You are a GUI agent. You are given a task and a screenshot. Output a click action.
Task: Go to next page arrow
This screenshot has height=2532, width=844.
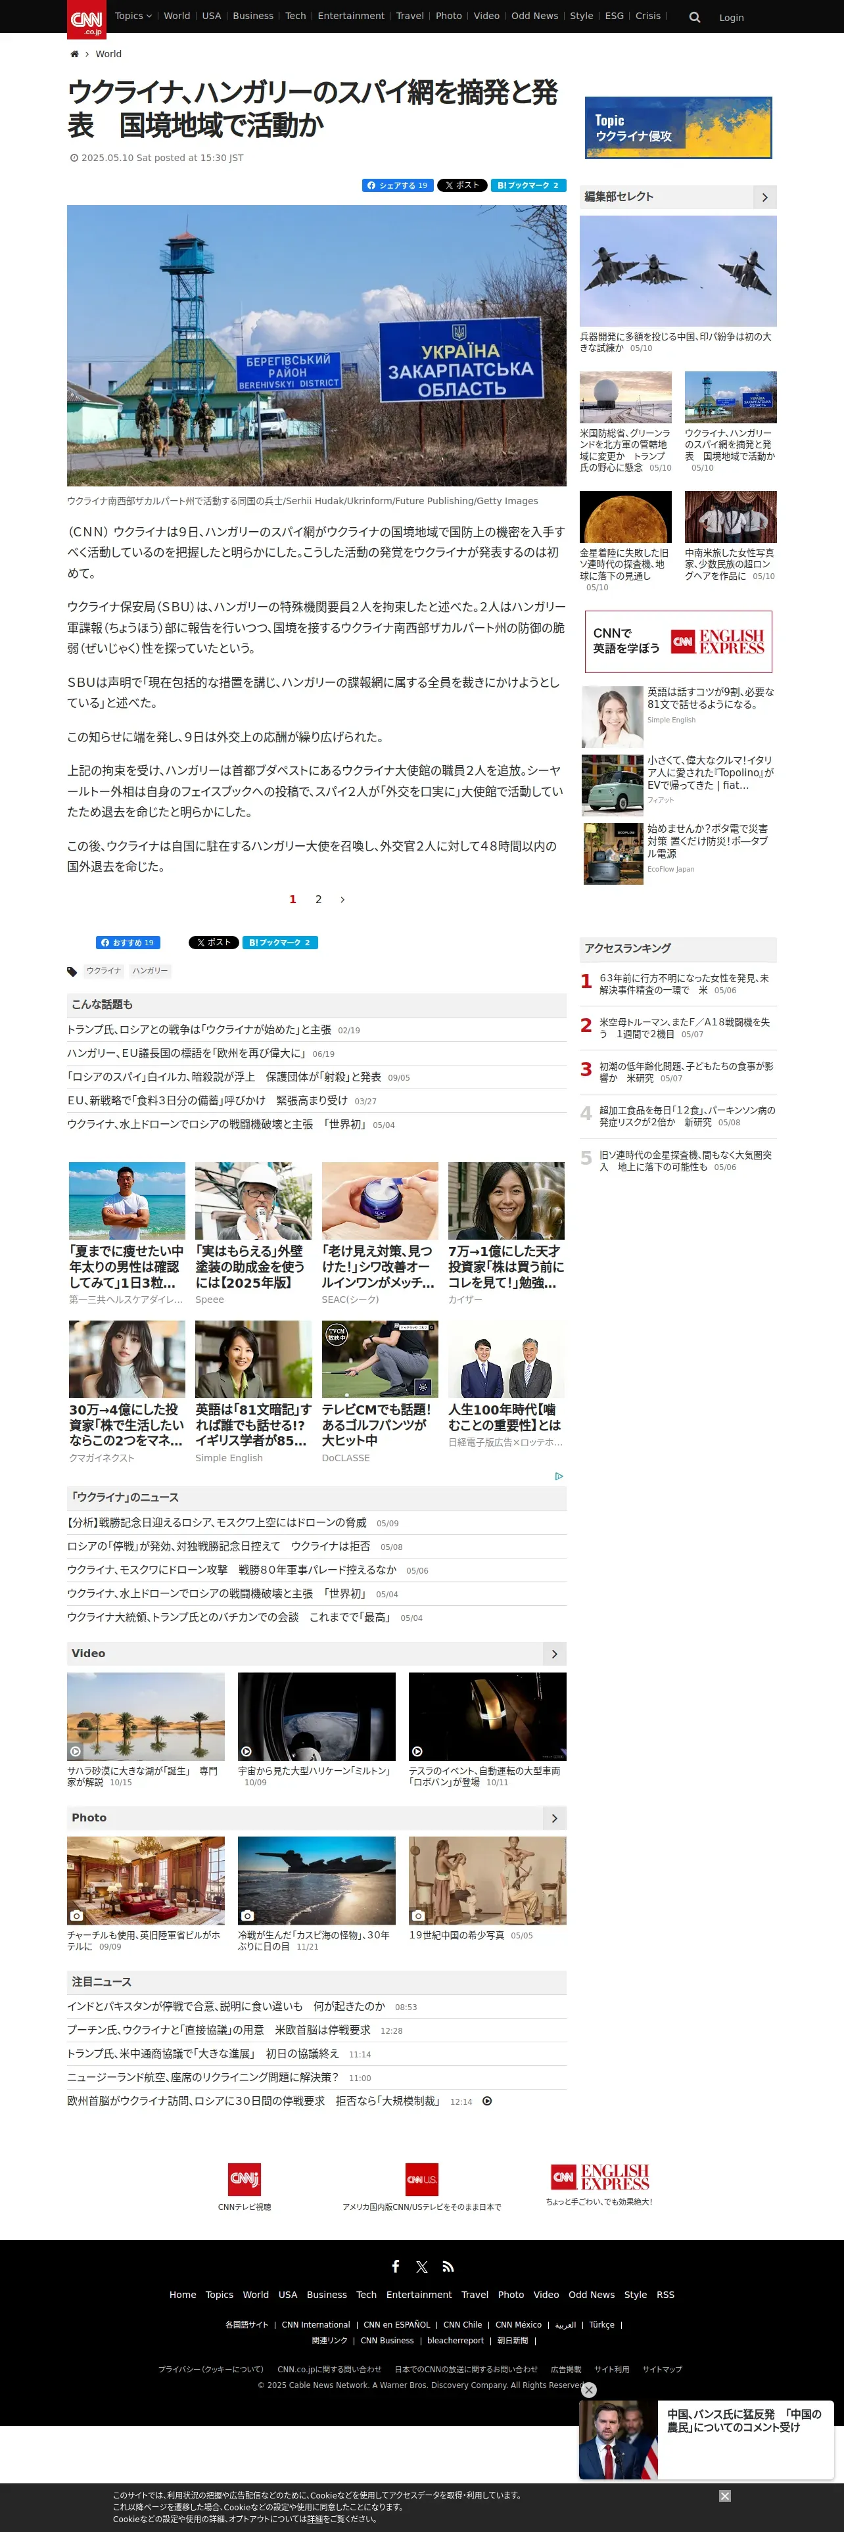click(342, 899)
